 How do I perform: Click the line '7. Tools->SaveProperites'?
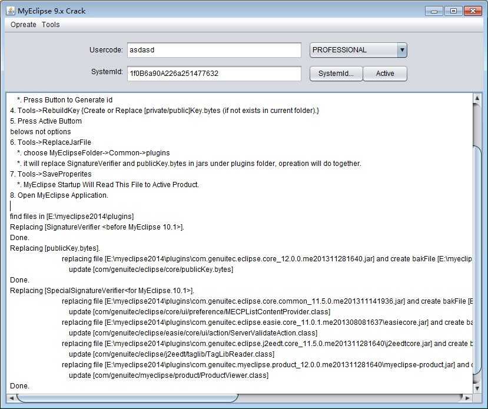51,174
